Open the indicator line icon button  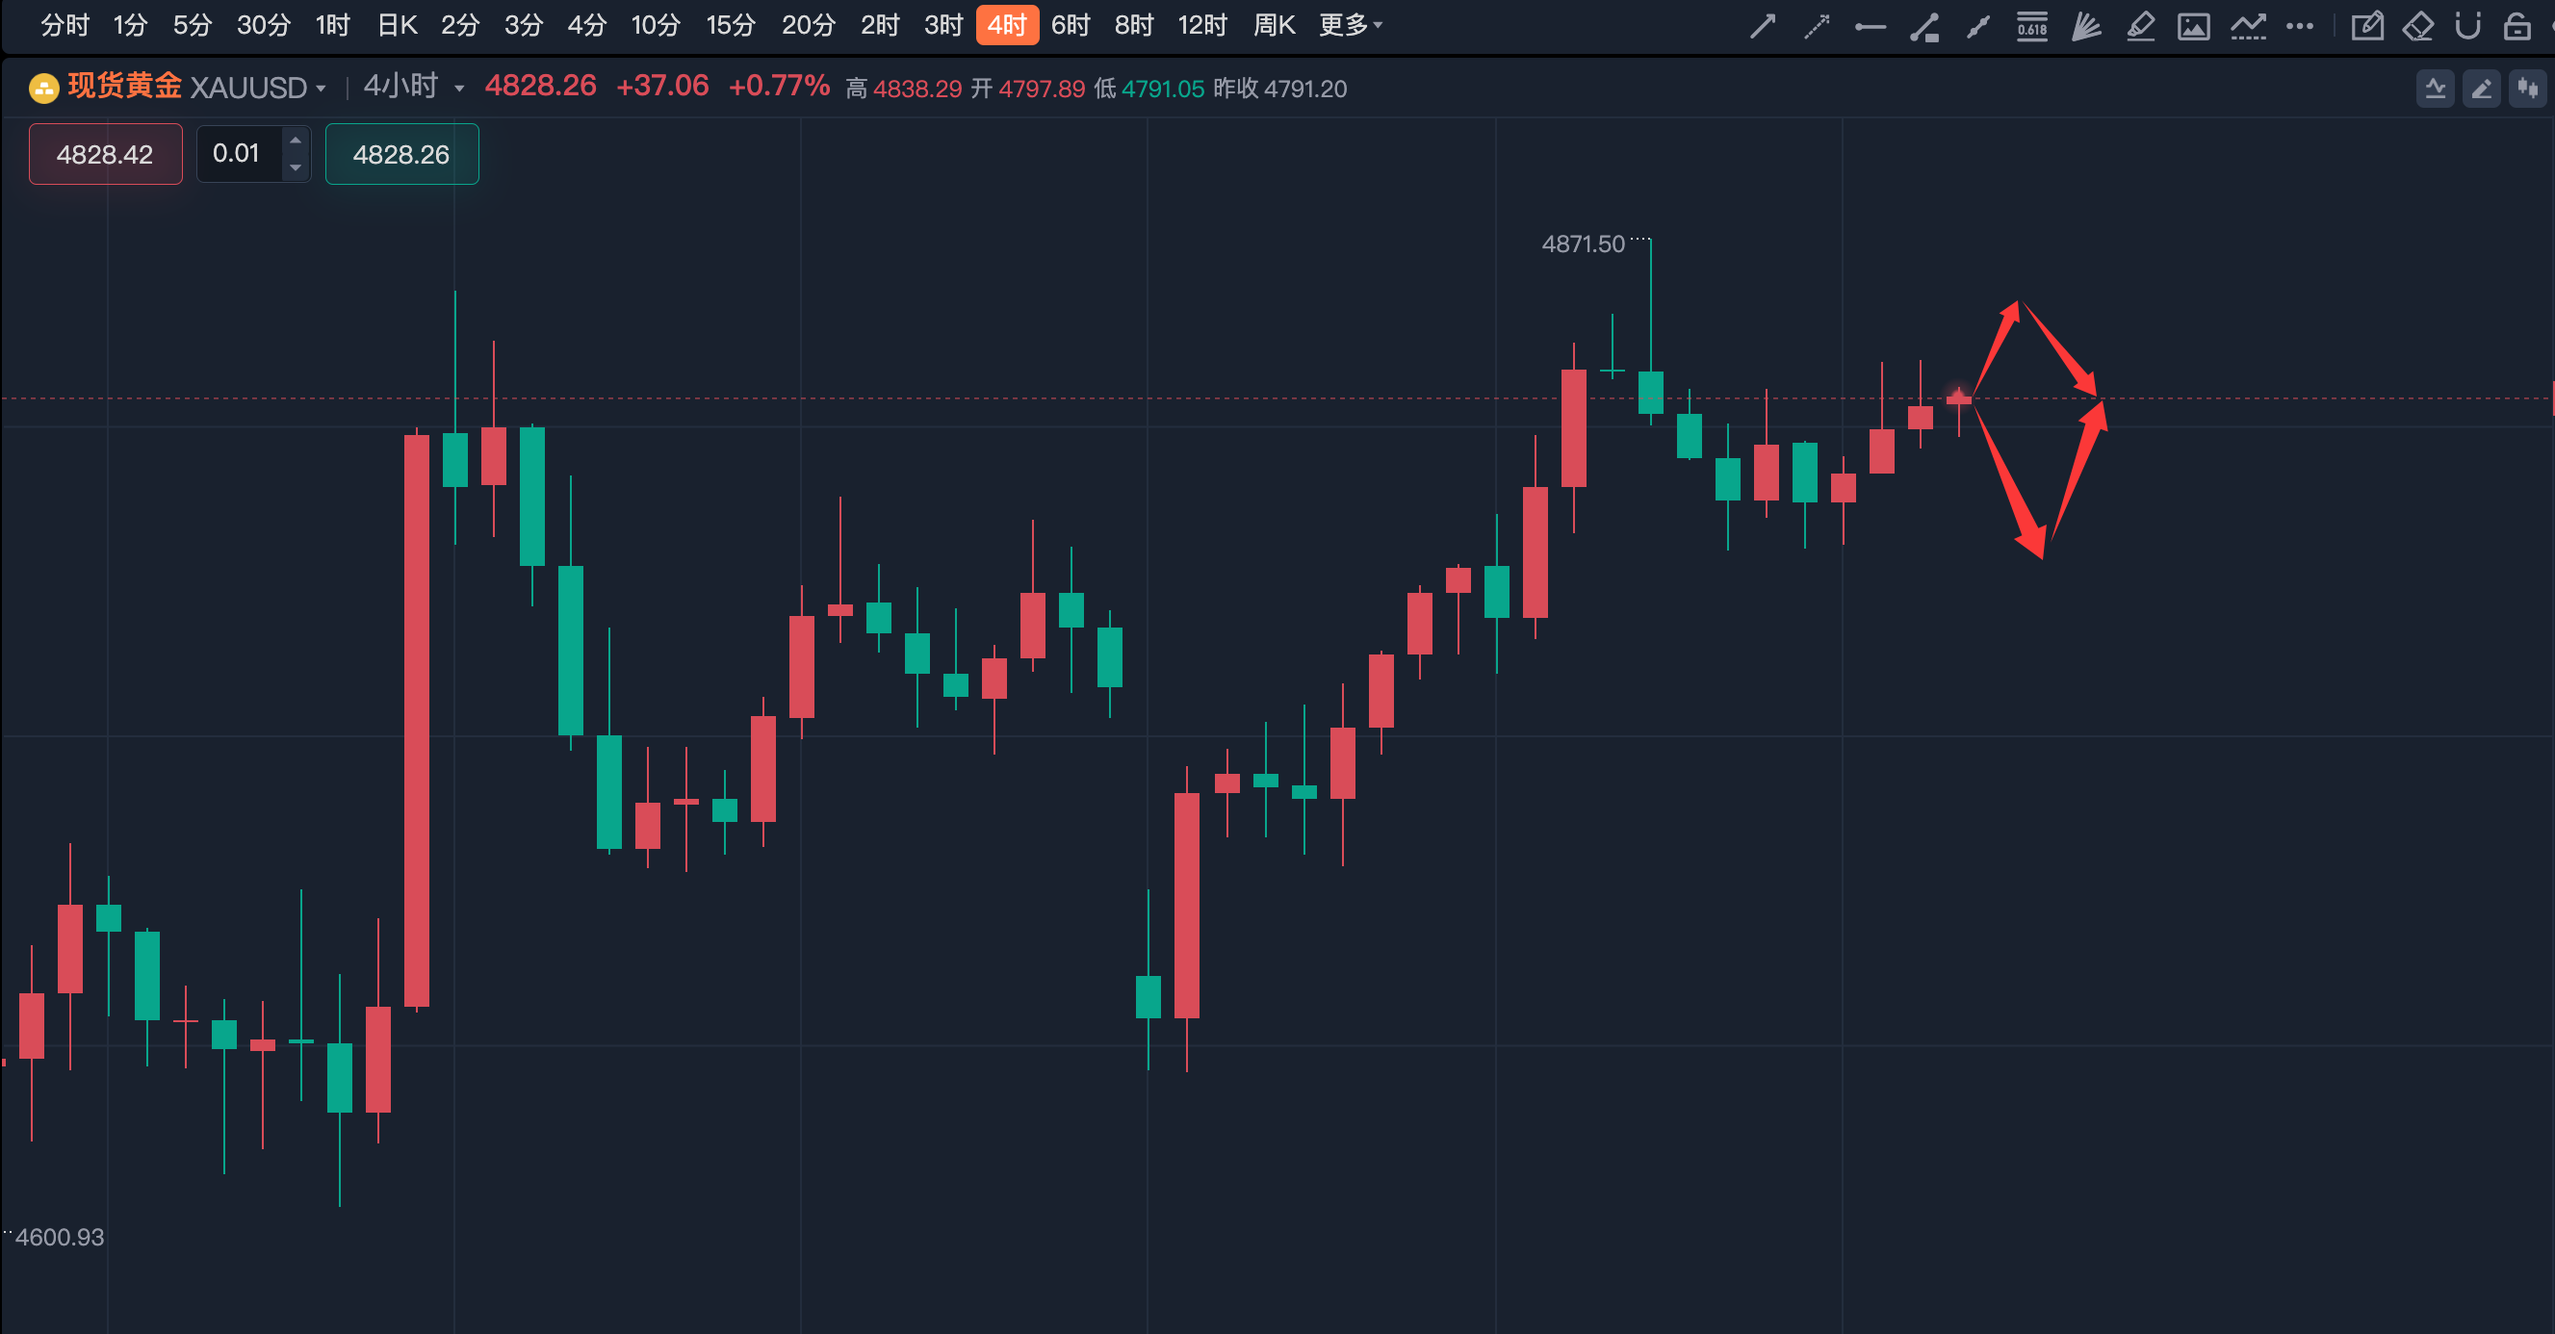point(2435,90)
